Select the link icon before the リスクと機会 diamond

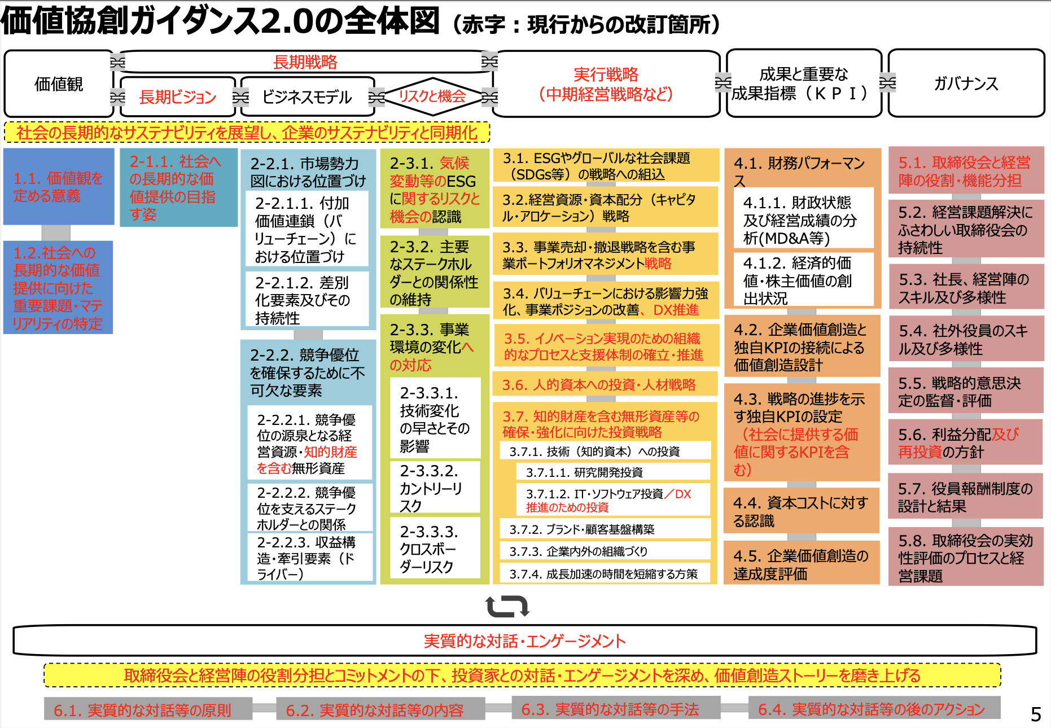376,96
